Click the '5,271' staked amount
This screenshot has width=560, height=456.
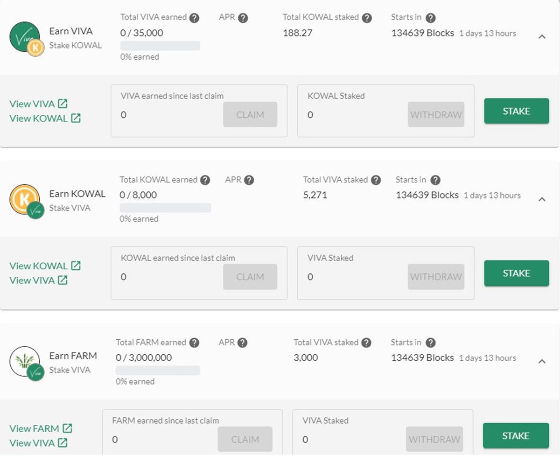(315, 195)
